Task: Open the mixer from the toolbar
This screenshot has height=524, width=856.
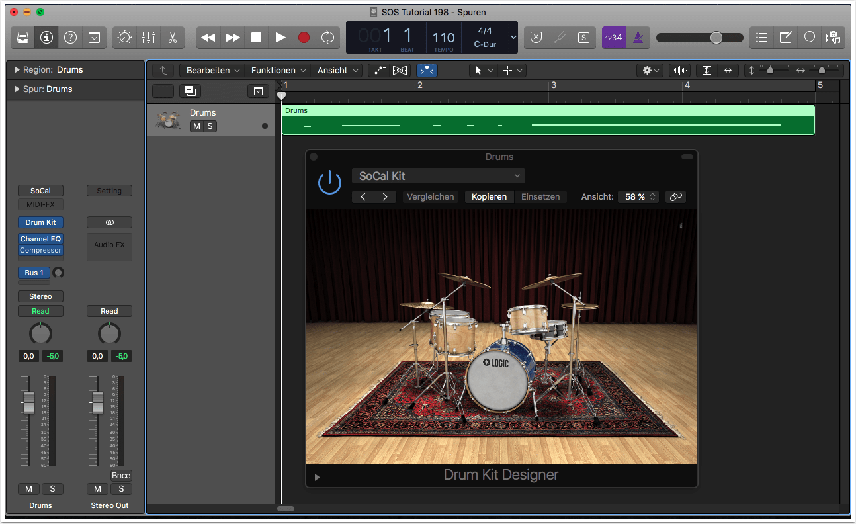Action: click(148, 38)
